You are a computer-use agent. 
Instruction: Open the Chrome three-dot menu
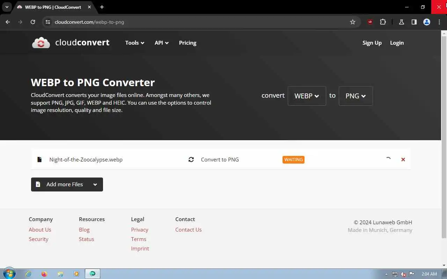(439, 22)
